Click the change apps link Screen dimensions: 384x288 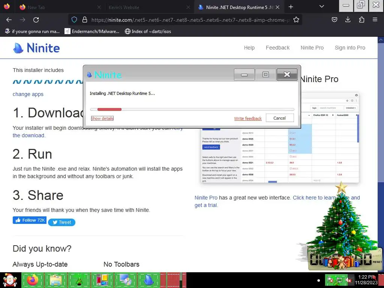tap(28, 94)
